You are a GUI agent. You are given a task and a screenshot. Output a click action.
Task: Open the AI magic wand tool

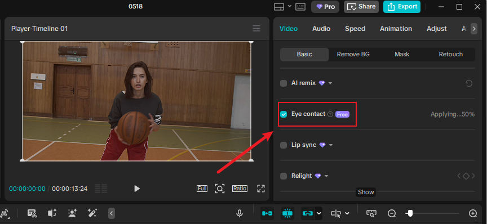[x=92, y=213]
